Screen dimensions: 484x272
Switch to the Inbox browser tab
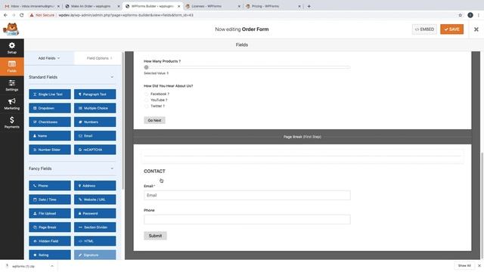point(31,6)
